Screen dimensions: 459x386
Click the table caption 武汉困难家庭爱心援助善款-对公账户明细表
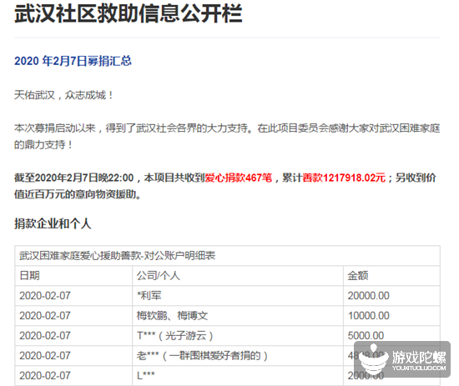click(x=118, y=256)
